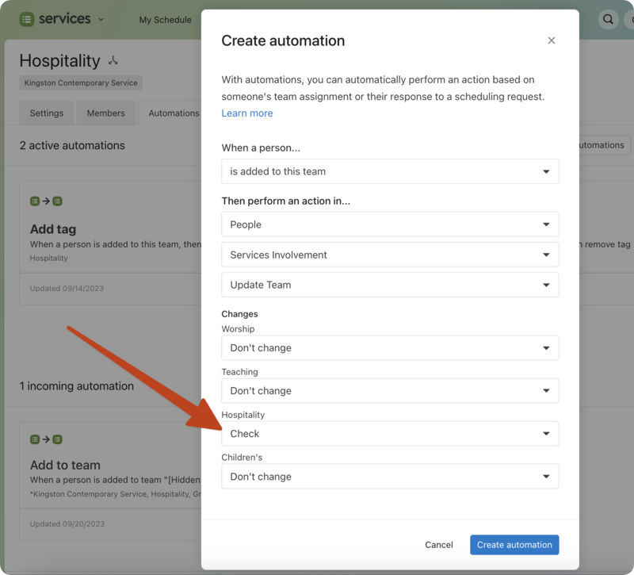The height and width of the screenshot is (575, 634).
Task: Open My Schedule in top navigation
Action: [x=165, y=20]
